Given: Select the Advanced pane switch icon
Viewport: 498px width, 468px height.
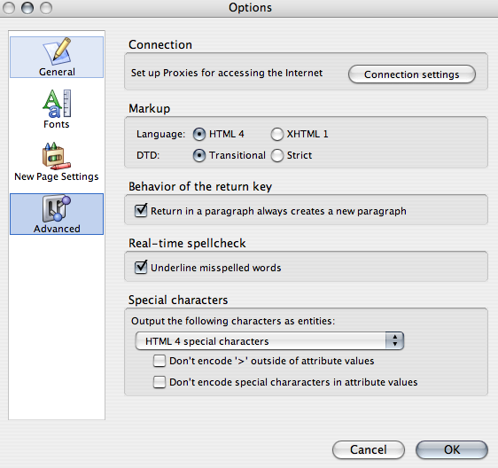Looking at the screenshot, I should point(57,208).
